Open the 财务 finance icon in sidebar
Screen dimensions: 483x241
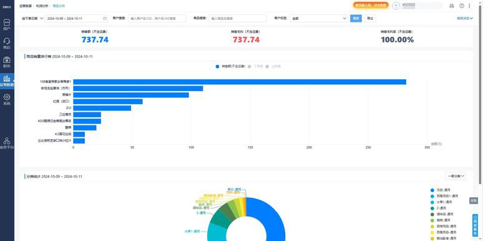tap(7, 62)
